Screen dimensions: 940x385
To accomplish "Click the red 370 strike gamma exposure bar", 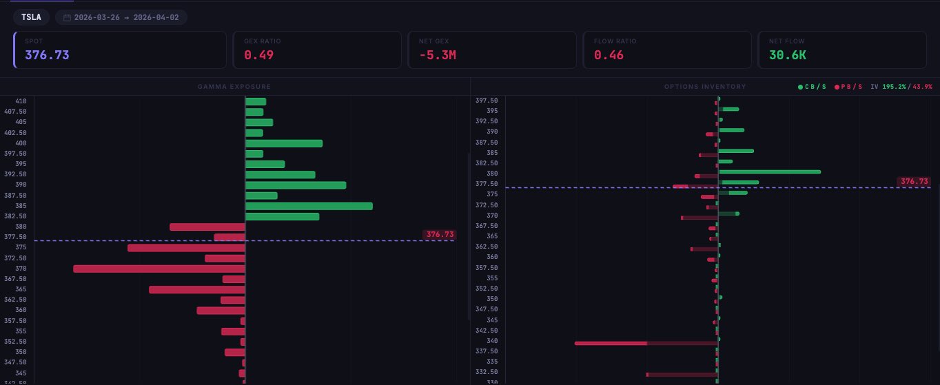I will point(159,269).
